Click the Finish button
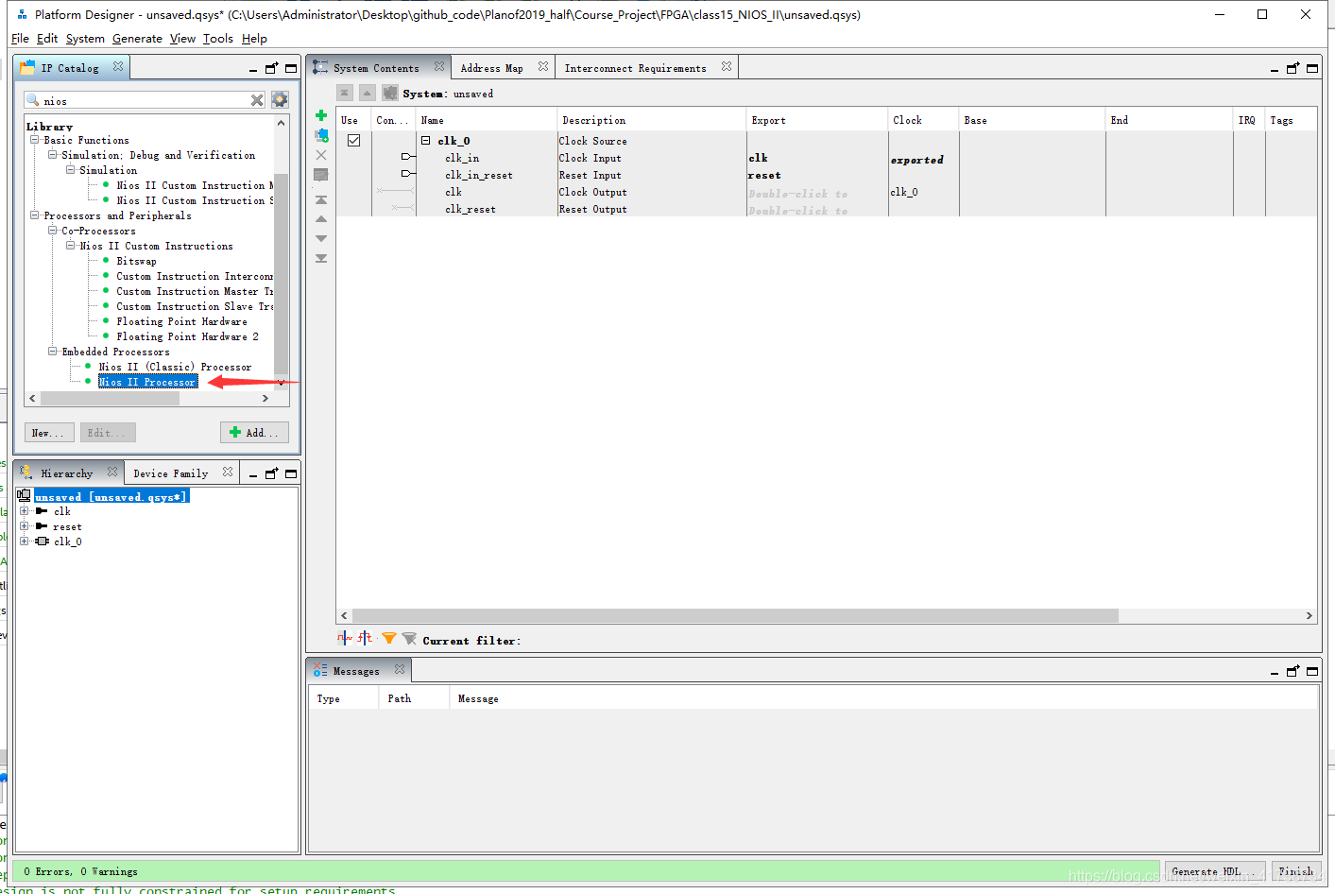This screenshot has height=894, width=1335. tap(1295, 871)
